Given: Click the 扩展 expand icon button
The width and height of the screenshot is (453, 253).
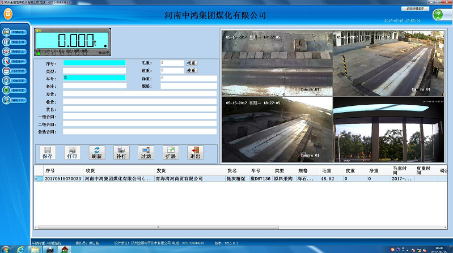Looking at the screenshot, I should pyautogui.click(x=170, y=152).
